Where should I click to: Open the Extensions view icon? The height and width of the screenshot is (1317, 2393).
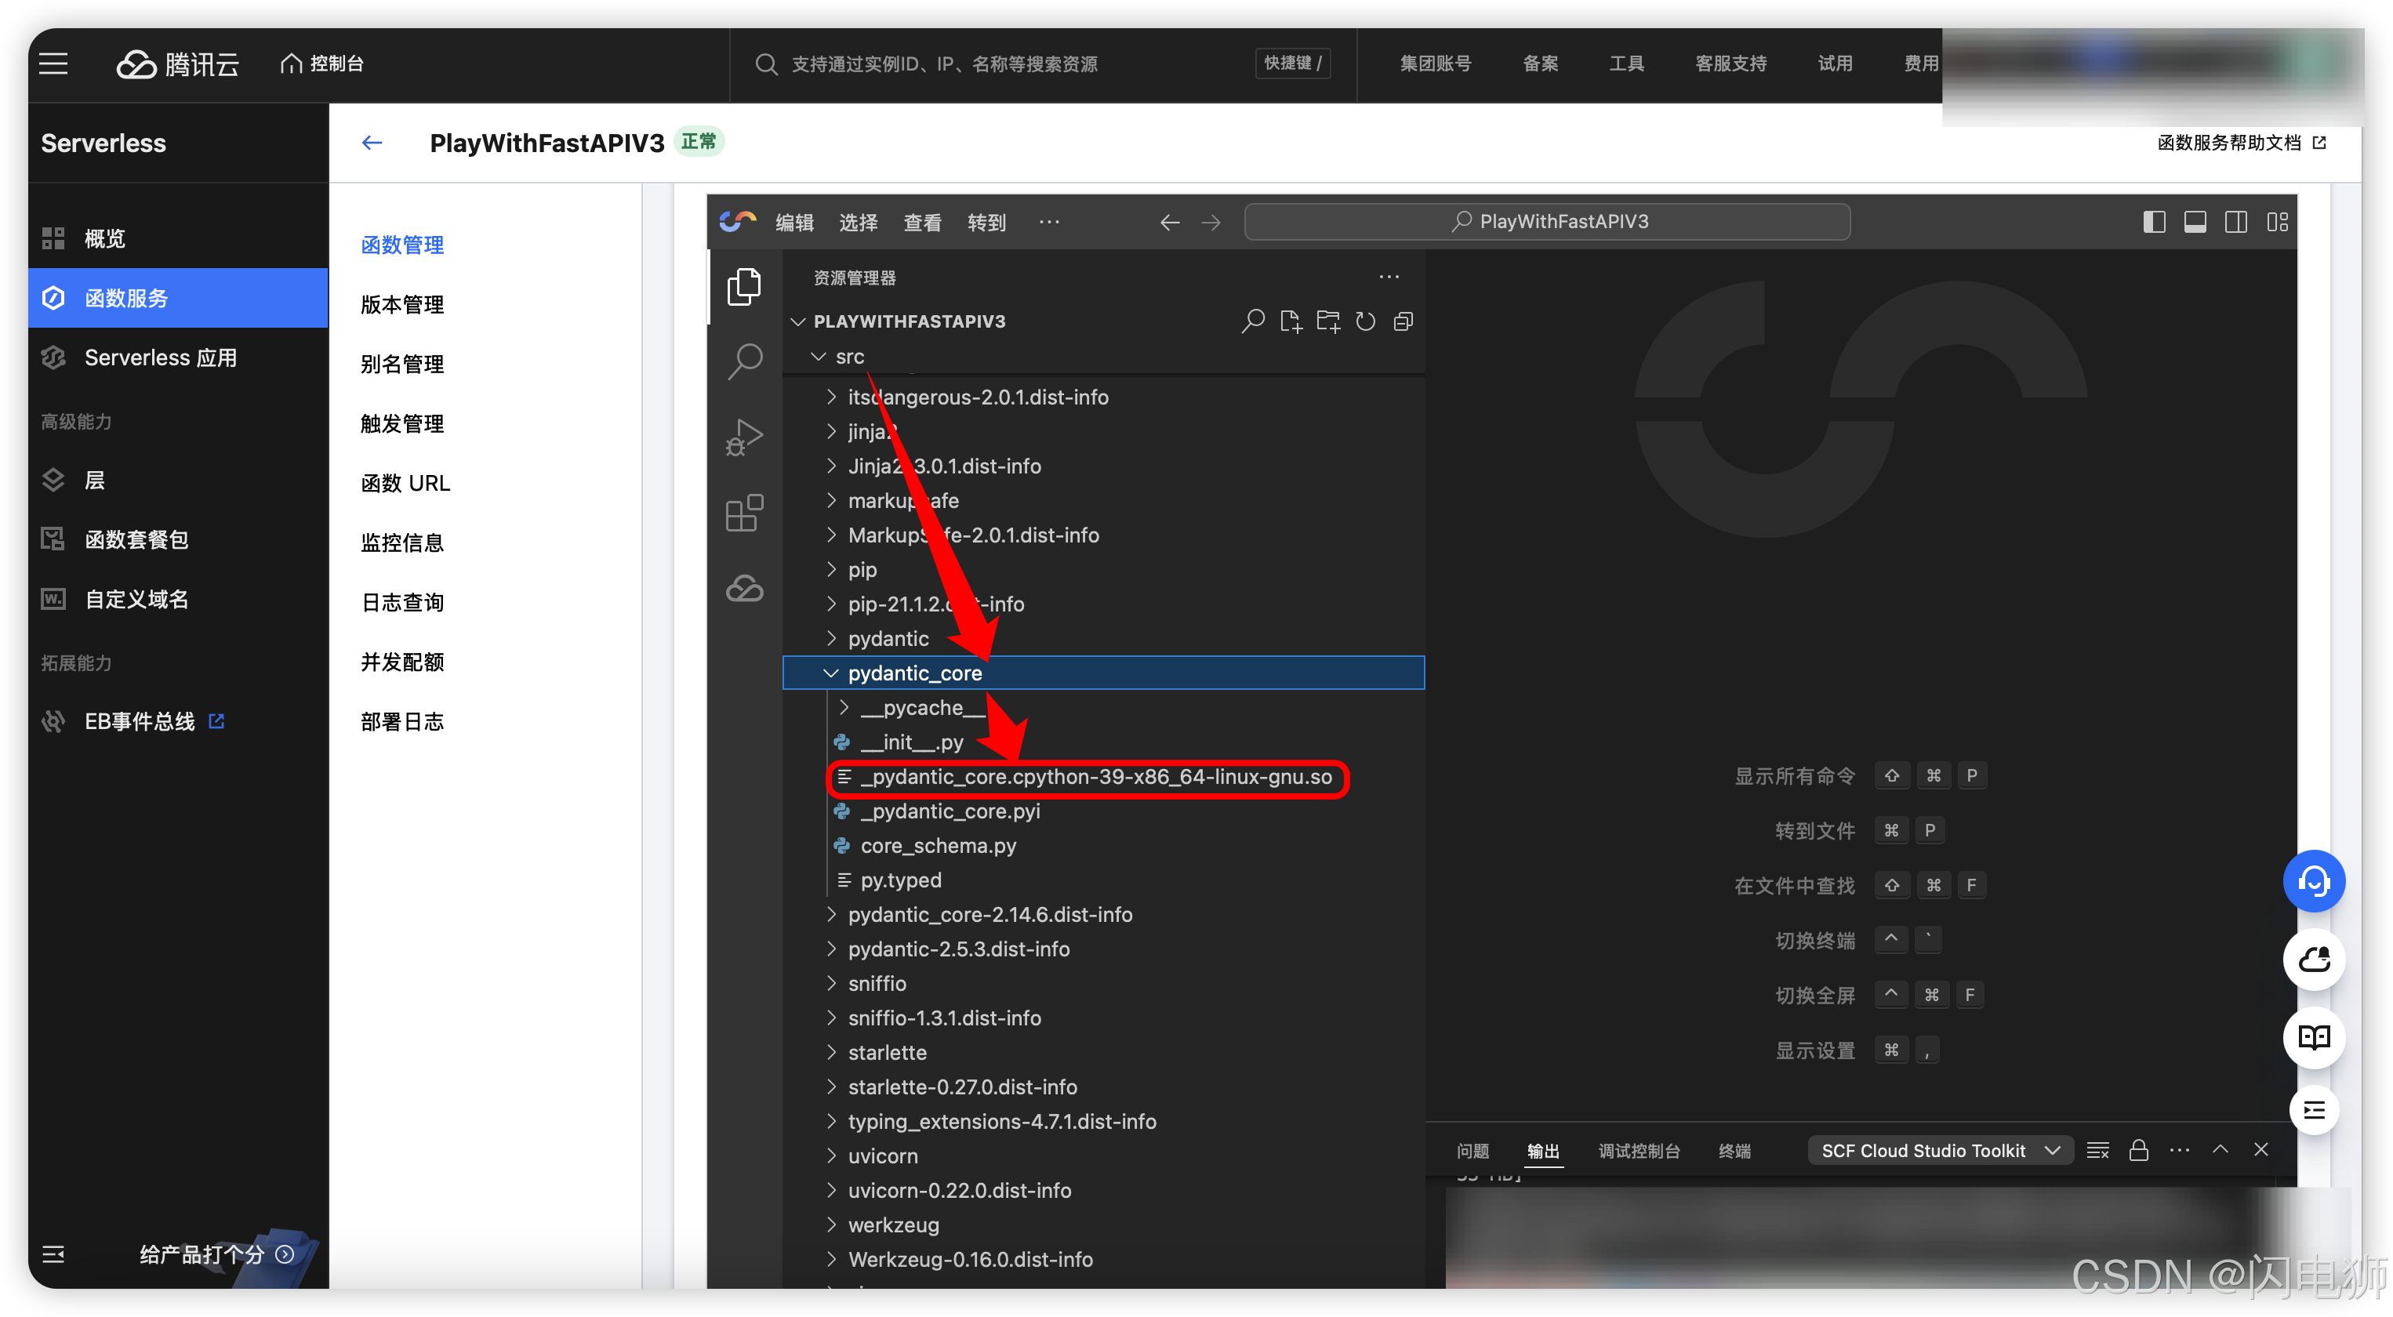(744, 513)
